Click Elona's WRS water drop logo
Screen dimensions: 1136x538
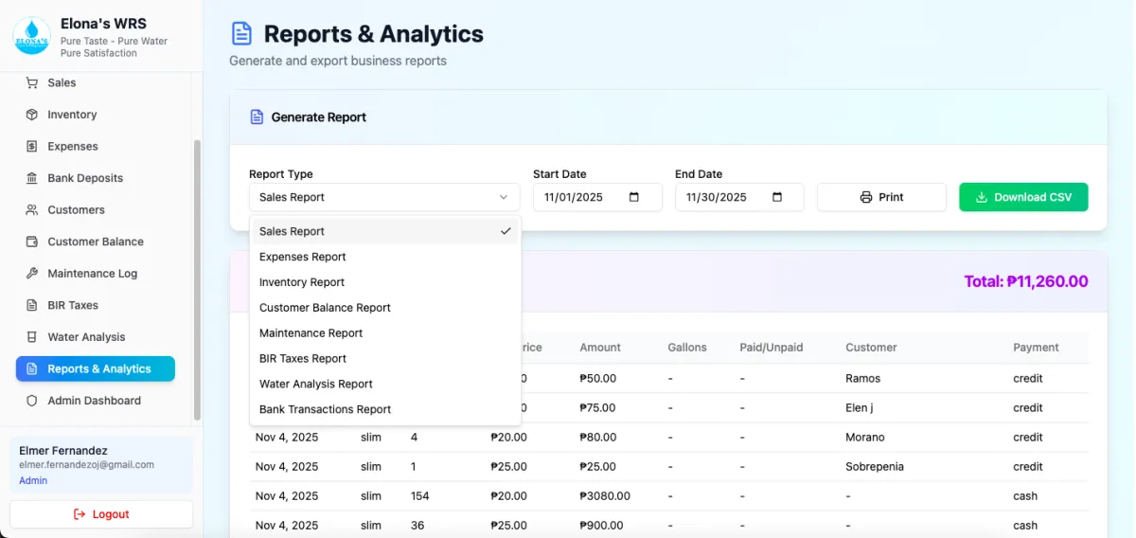click(31, 36)
